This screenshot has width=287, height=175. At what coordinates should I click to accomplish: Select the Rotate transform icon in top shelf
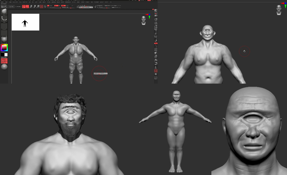38,6
